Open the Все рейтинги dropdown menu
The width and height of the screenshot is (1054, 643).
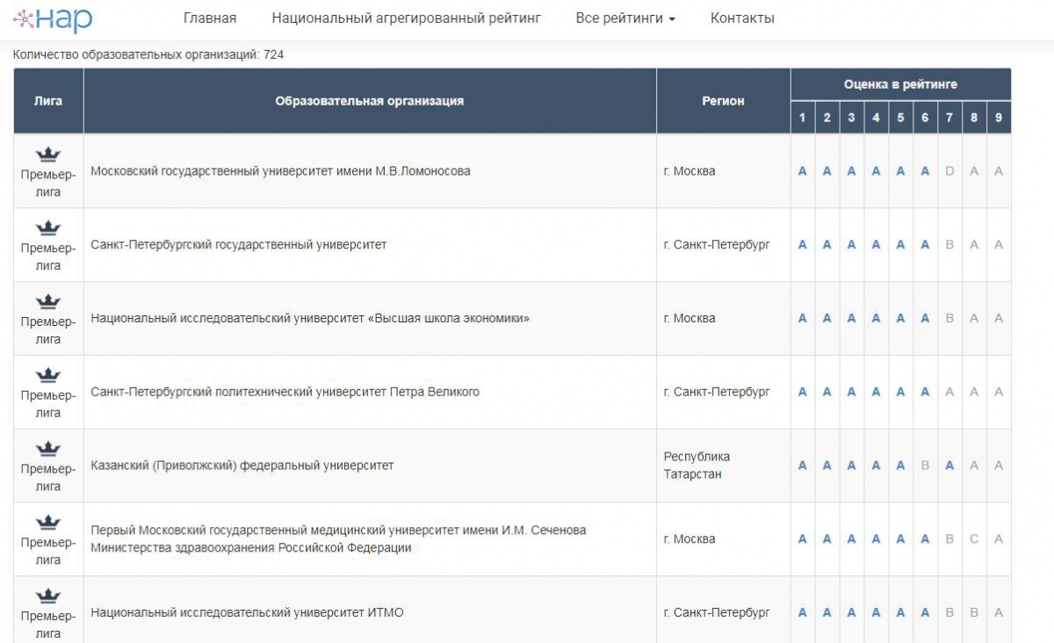point(625,18)
